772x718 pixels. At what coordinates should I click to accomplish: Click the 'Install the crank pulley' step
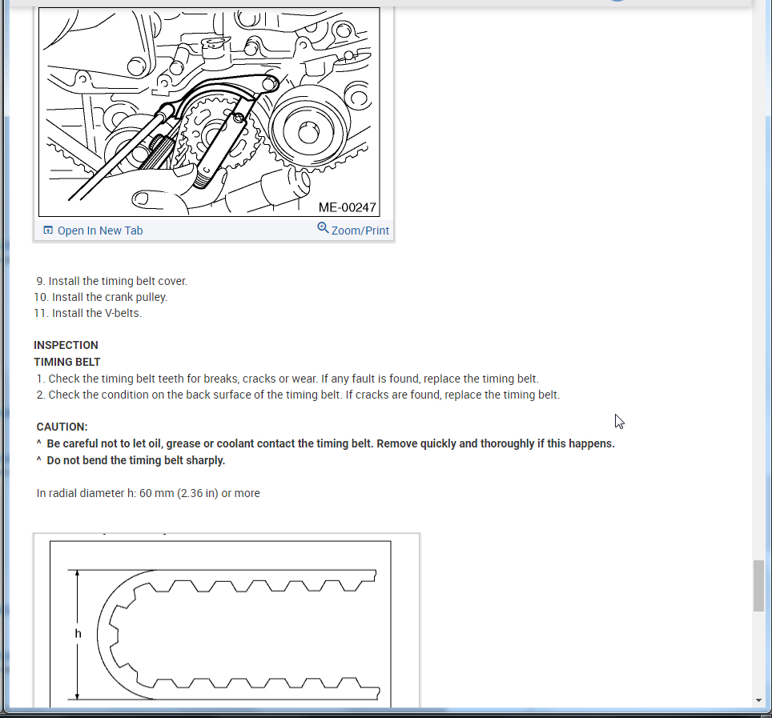(100, 297)
